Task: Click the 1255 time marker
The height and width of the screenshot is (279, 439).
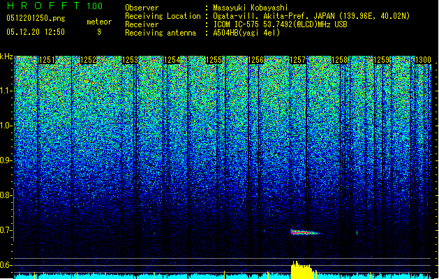Action: (214, 60)
